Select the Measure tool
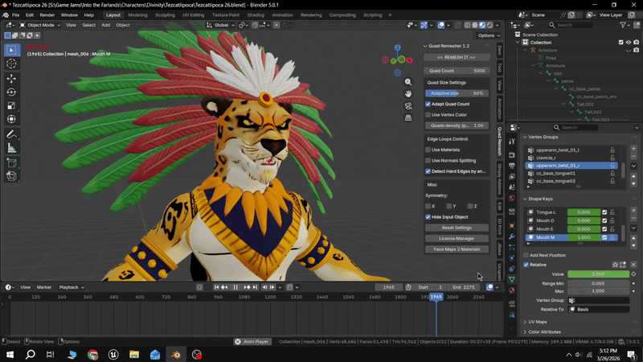643x362 pixels. click(11, 148)
